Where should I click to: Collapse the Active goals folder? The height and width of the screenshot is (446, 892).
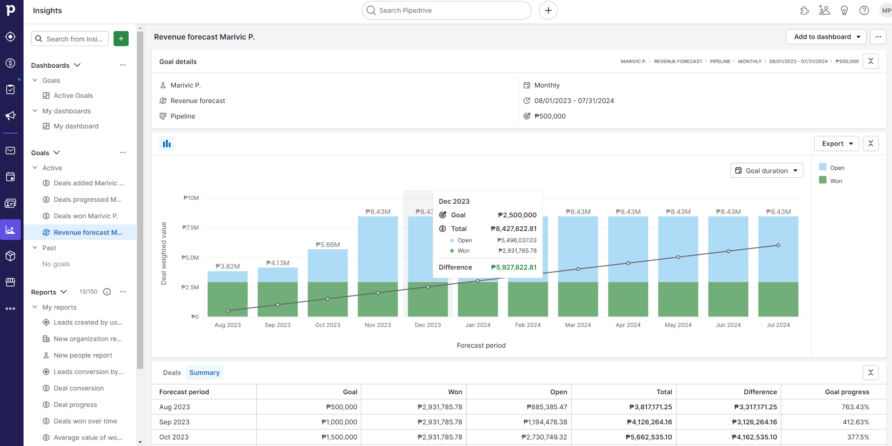35,168
